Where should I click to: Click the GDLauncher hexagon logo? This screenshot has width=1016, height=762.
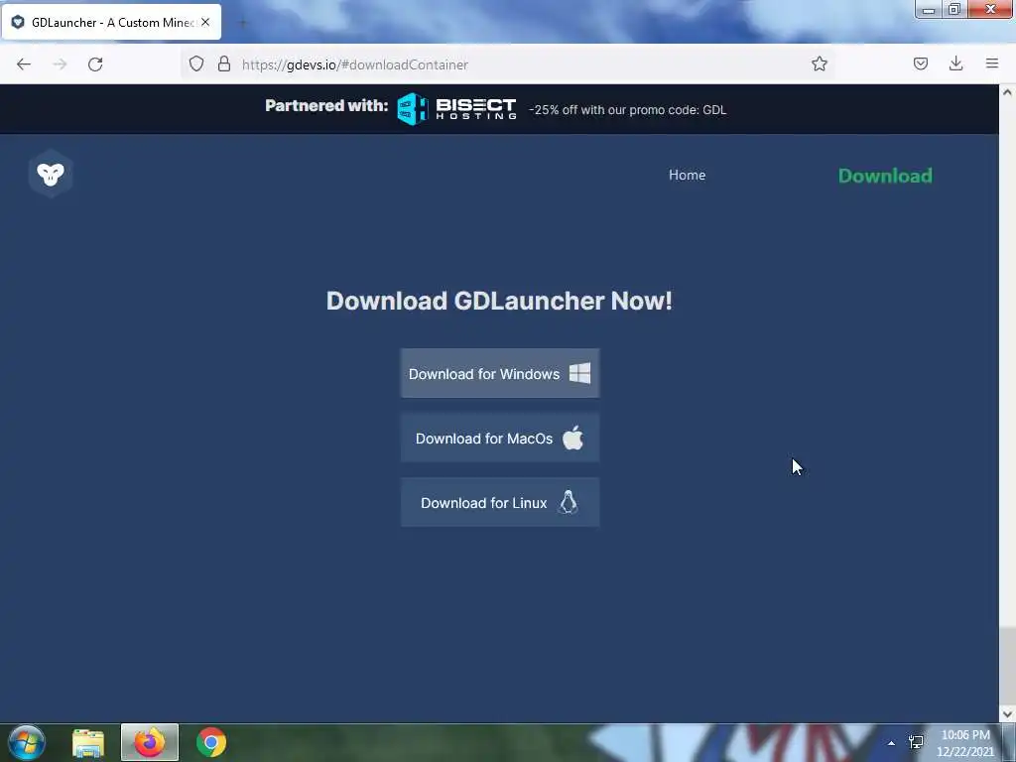tap(51, 174)
